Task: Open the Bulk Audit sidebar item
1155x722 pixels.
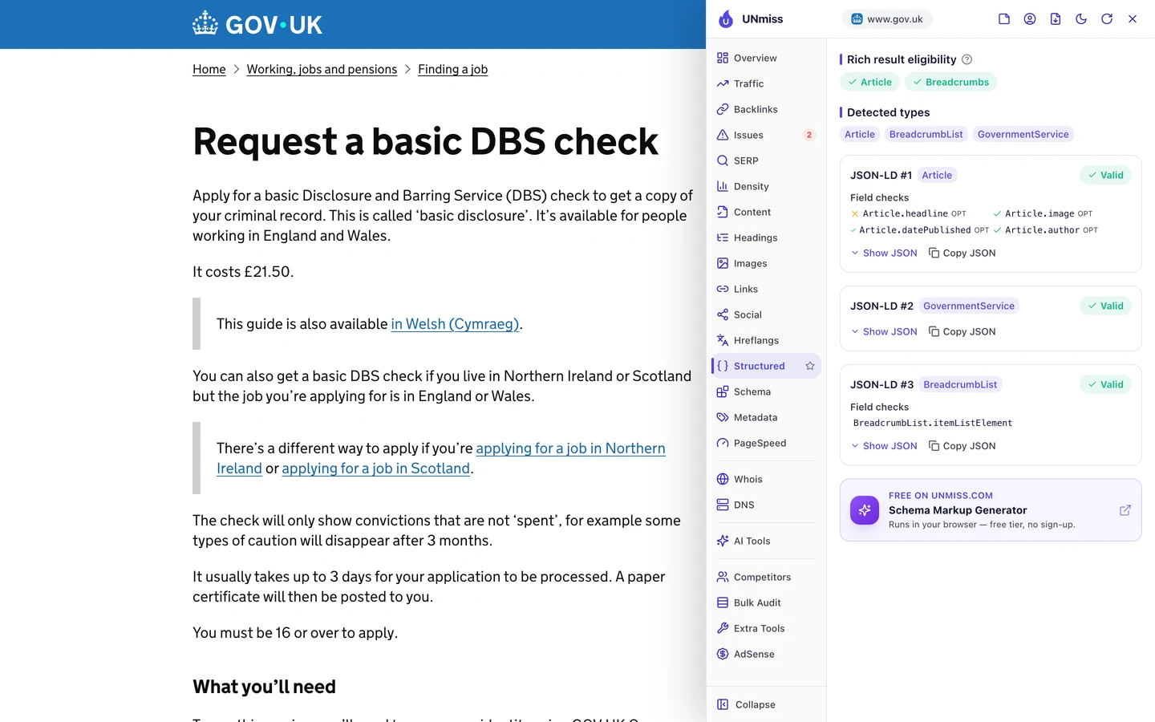Action: coord(766,602)
